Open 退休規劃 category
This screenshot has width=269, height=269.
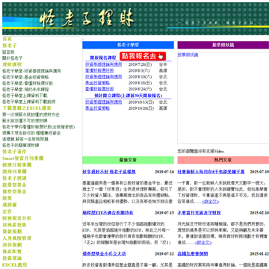12,245
